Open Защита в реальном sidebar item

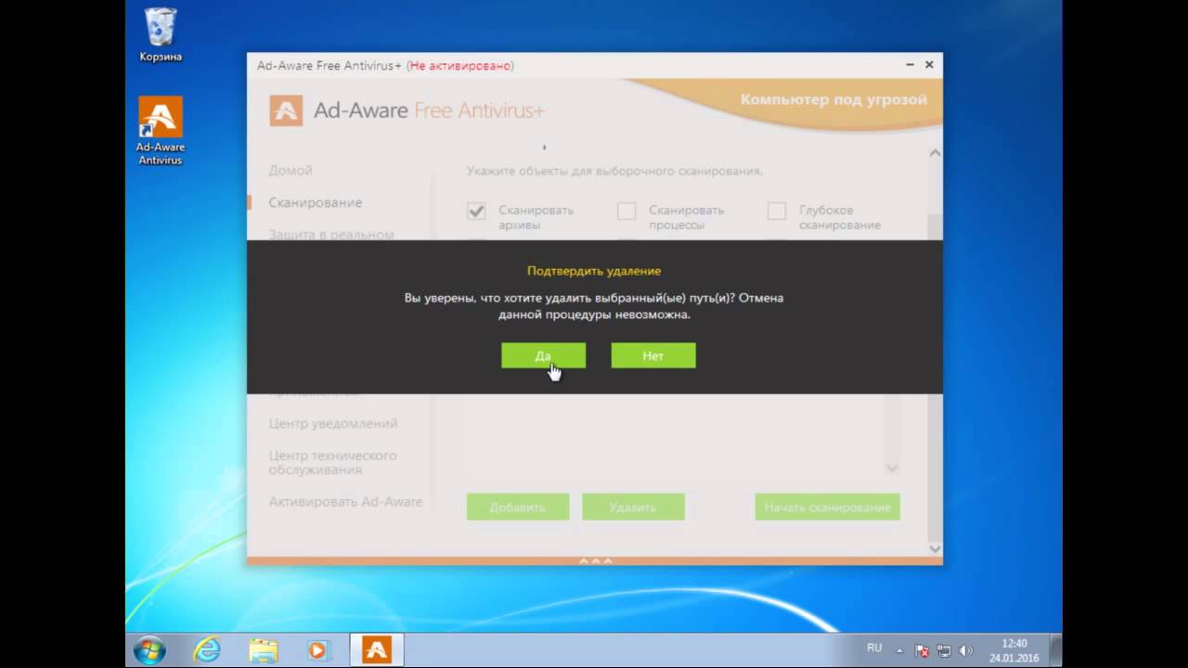[331, 234]
